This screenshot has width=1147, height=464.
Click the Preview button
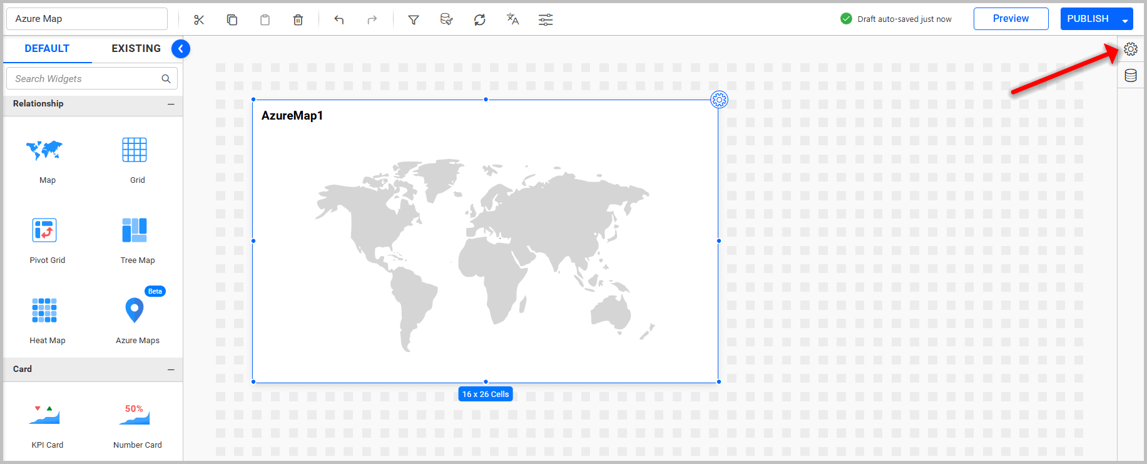(x=1011, y=19)
